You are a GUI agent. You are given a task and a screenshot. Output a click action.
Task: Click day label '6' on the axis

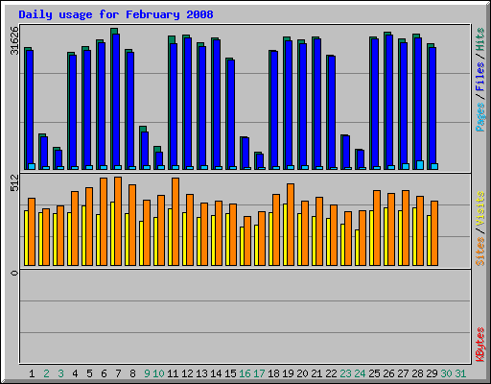[104, 373]
